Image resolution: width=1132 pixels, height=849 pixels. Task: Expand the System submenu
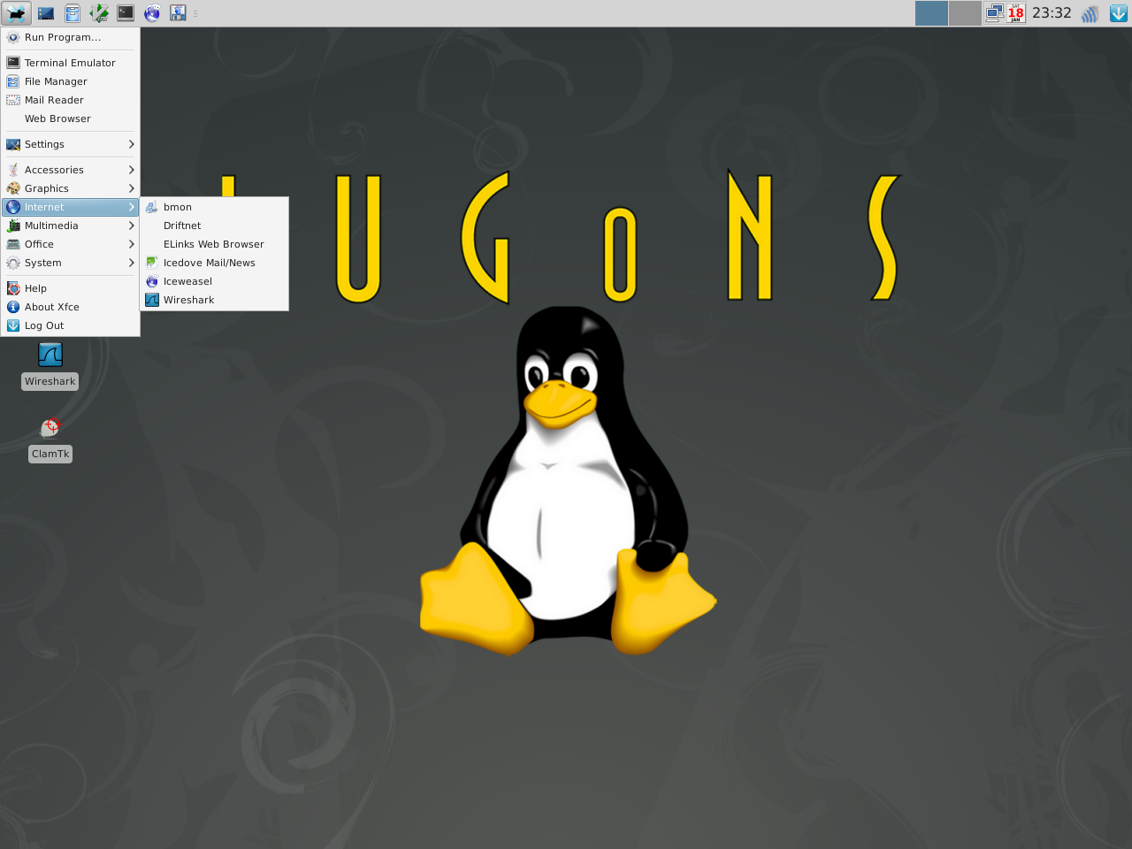coord(70,263)
